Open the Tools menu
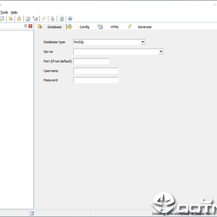This screenshot has width=217, height=217. tap(4, 13)
